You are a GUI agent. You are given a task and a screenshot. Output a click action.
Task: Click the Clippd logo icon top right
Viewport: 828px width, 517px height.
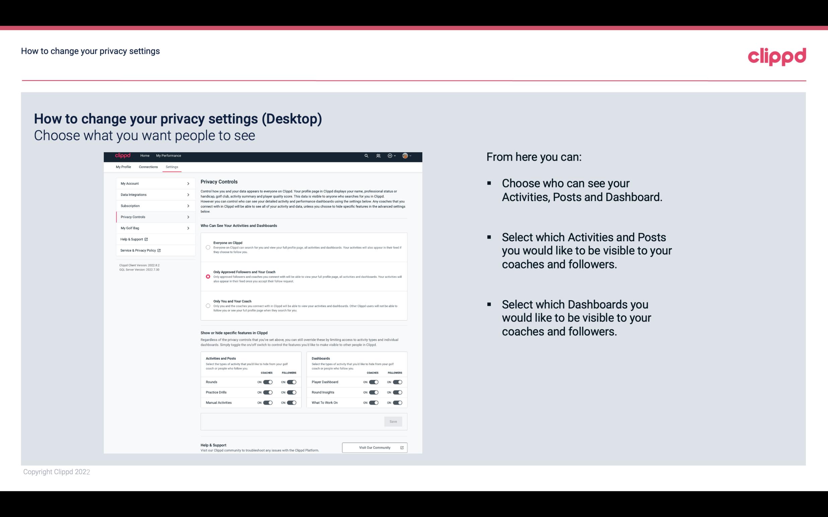click(777, 56)
